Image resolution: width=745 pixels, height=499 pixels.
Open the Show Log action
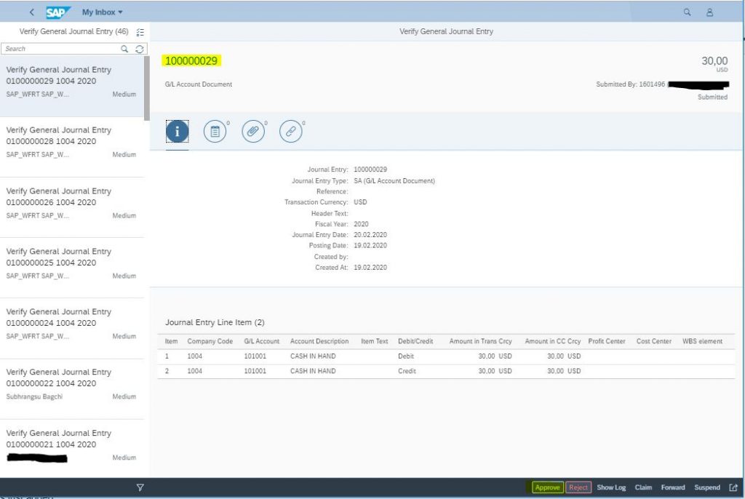(x=611, y=487)
